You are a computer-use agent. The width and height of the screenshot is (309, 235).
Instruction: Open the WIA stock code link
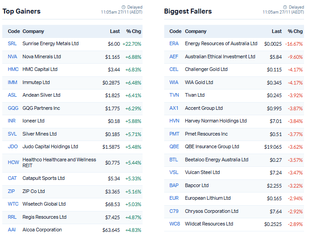click(x=174, y=82)
